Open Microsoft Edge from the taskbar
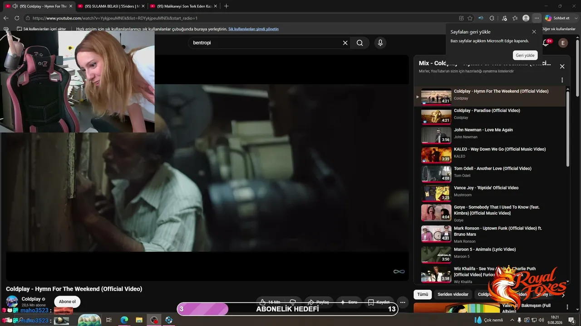 click(124, 320)
